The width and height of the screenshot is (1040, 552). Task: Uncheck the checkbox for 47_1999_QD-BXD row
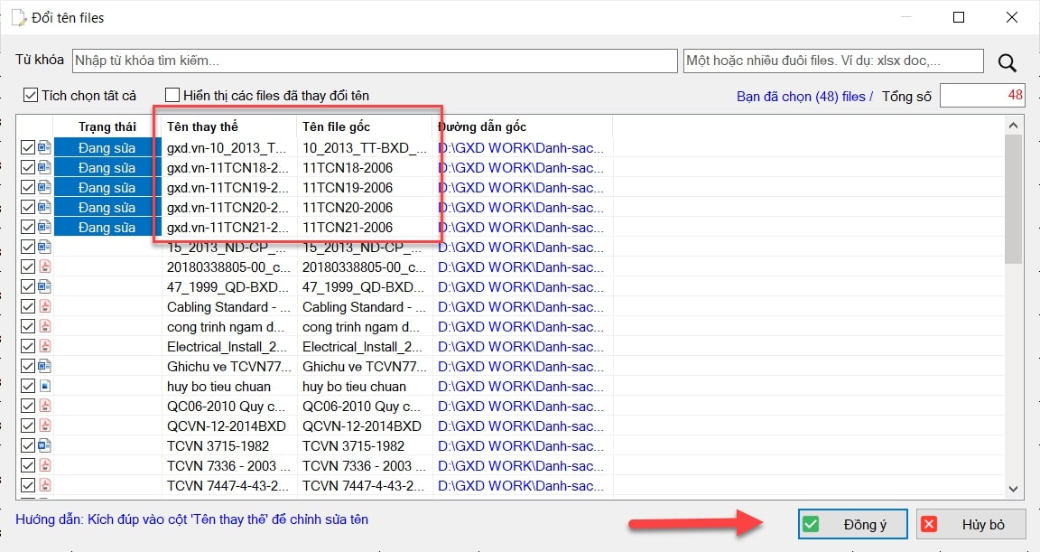coord(28,286)
